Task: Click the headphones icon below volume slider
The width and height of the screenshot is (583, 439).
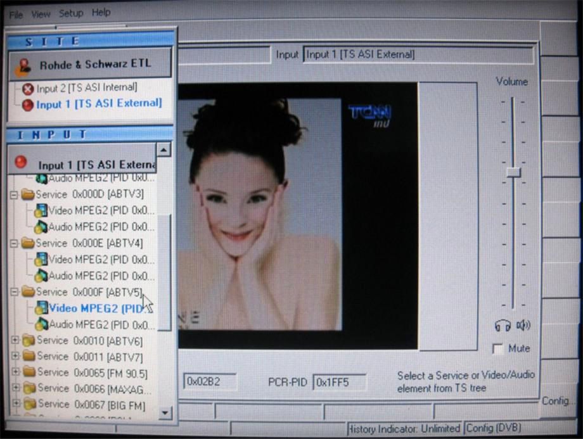Action: (503, 326)
